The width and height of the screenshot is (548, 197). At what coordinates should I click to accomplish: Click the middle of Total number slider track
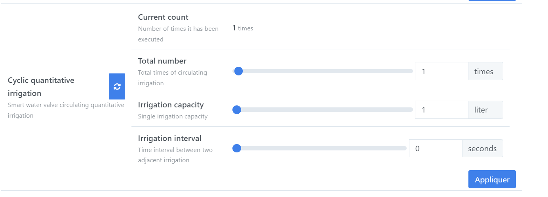(x=323, y=71)
